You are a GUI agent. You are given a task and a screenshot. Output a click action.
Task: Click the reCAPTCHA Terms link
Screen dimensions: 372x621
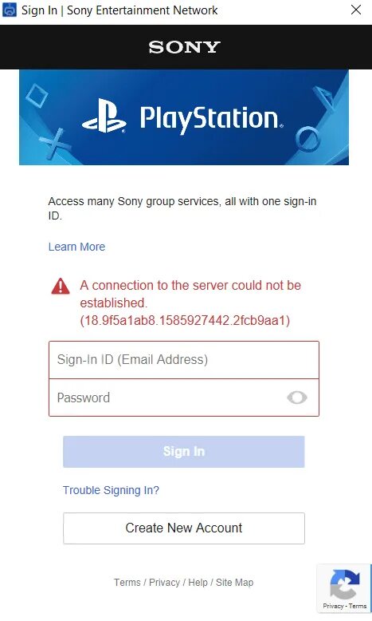coord(358,606)
